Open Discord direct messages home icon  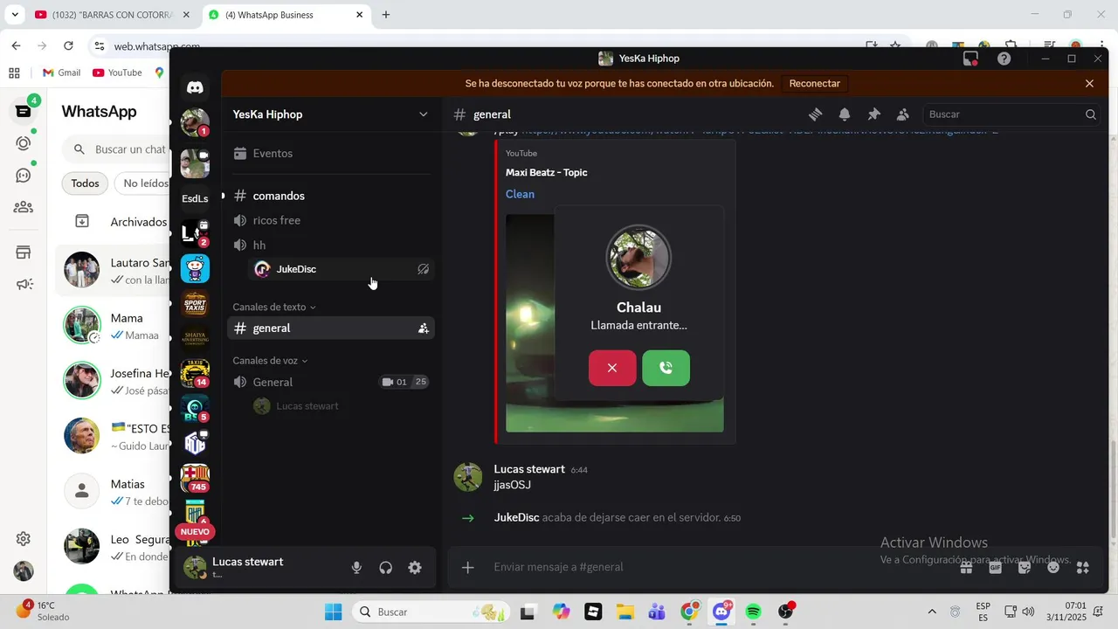click(x=195, y=87)
